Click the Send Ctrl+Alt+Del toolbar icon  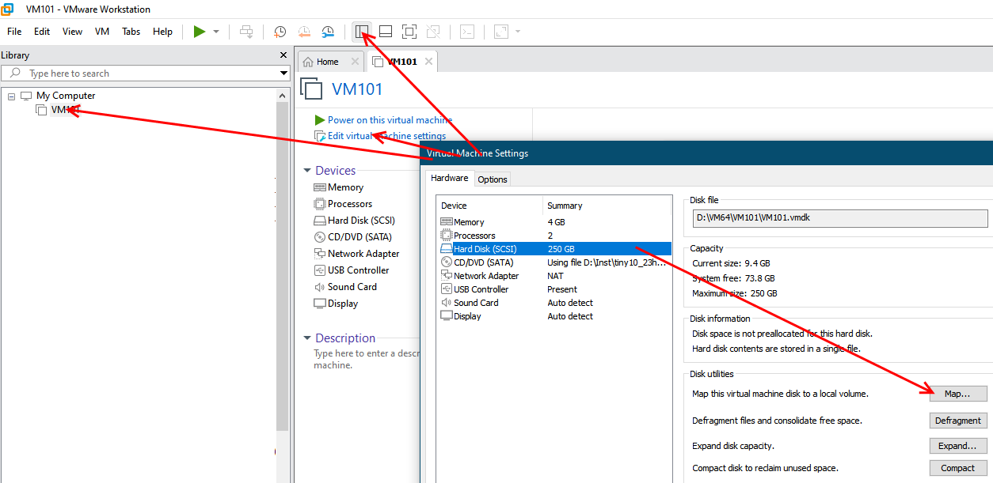(247, 32)
